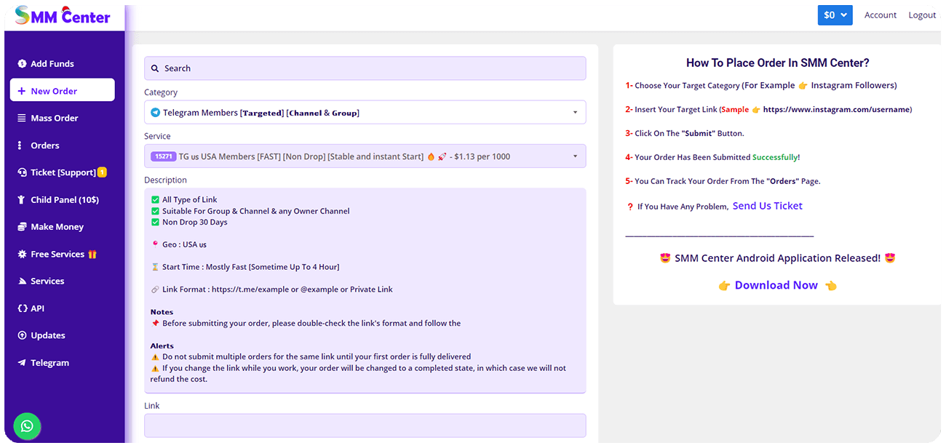The height and width of the screenshot is (448, 946).
Task: Open the Category dropdown for Telegram Members
Action: tap(365, 113)
